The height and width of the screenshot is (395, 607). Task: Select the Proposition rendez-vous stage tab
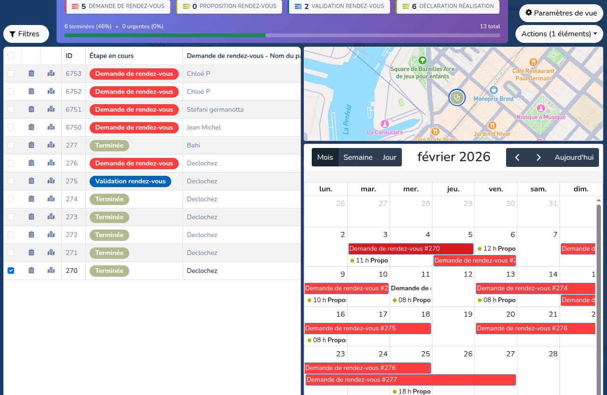(x=229, y=6)
